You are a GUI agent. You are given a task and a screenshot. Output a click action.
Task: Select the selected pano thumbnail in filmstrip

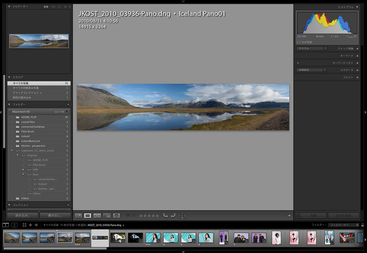pyautogui.click(x=100, y=238)
